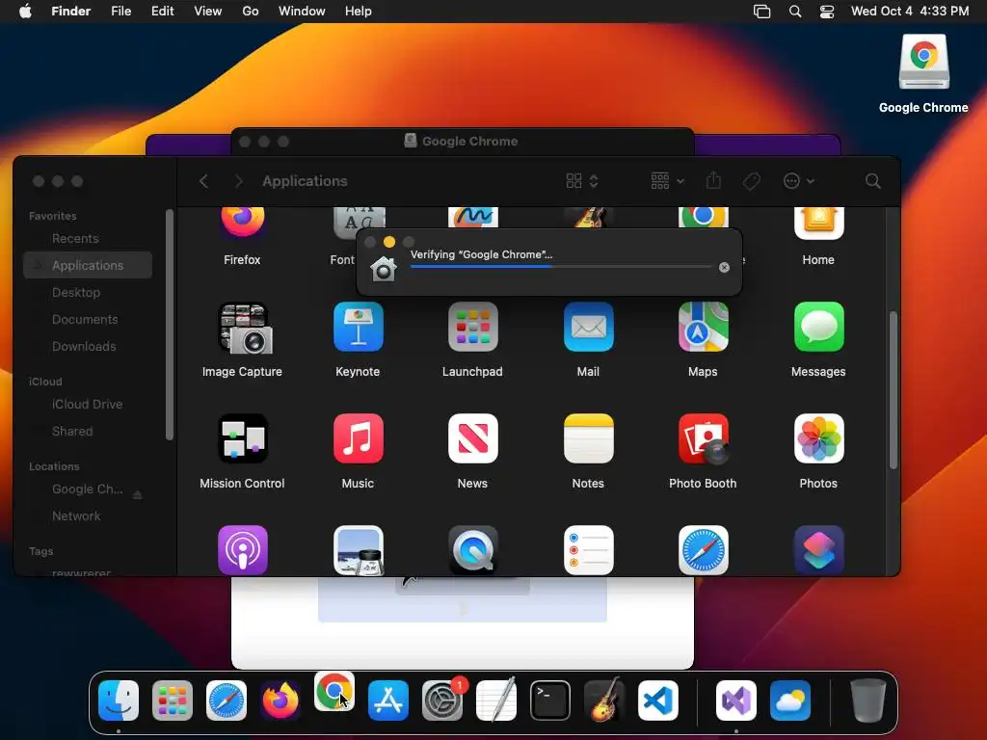Click the Share button in Finder toolbar
Screen dimensions: 987x740
[x=713, y=181]
